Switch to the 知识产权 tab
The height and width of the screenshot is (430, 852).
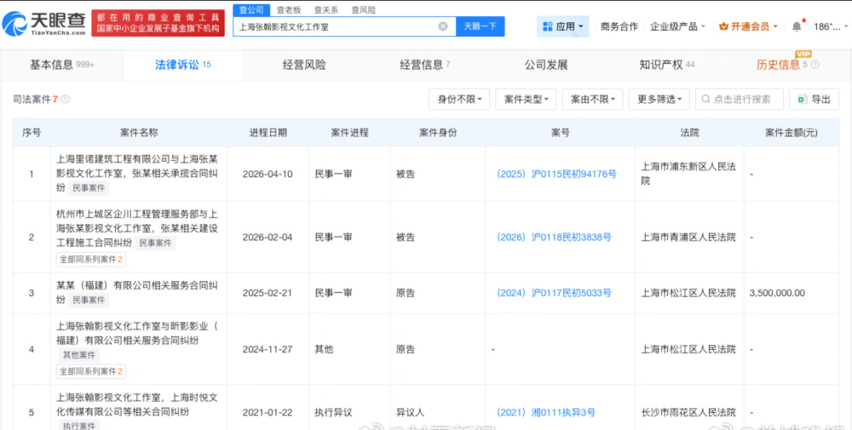point(667,65)
